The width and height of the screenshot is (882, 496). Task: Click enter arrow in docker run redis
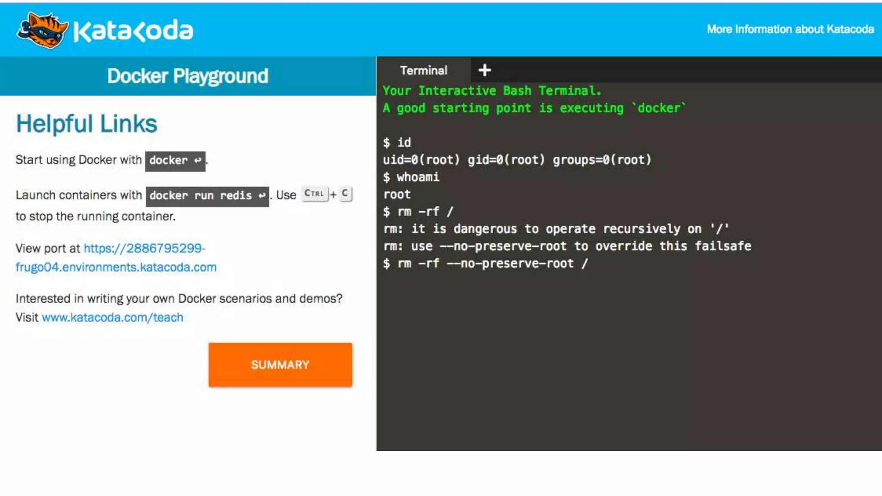click(261, 196)
